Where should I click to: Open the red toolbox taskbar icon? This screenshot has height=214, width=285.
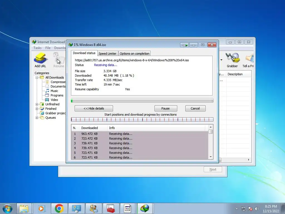(x=111, y=208)
